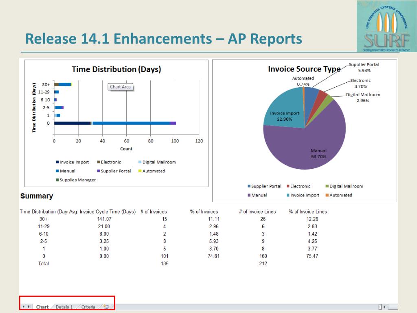Select the 0-day bar in bar chart
The width and height of the screenshot is (417, 313).
[115, 123]
